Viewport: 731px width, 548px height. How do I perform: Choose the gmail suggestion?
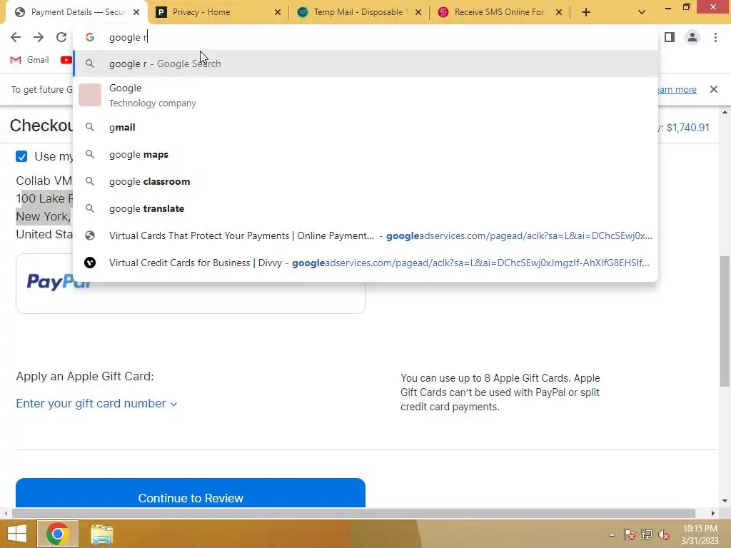(x=365, y=127)
